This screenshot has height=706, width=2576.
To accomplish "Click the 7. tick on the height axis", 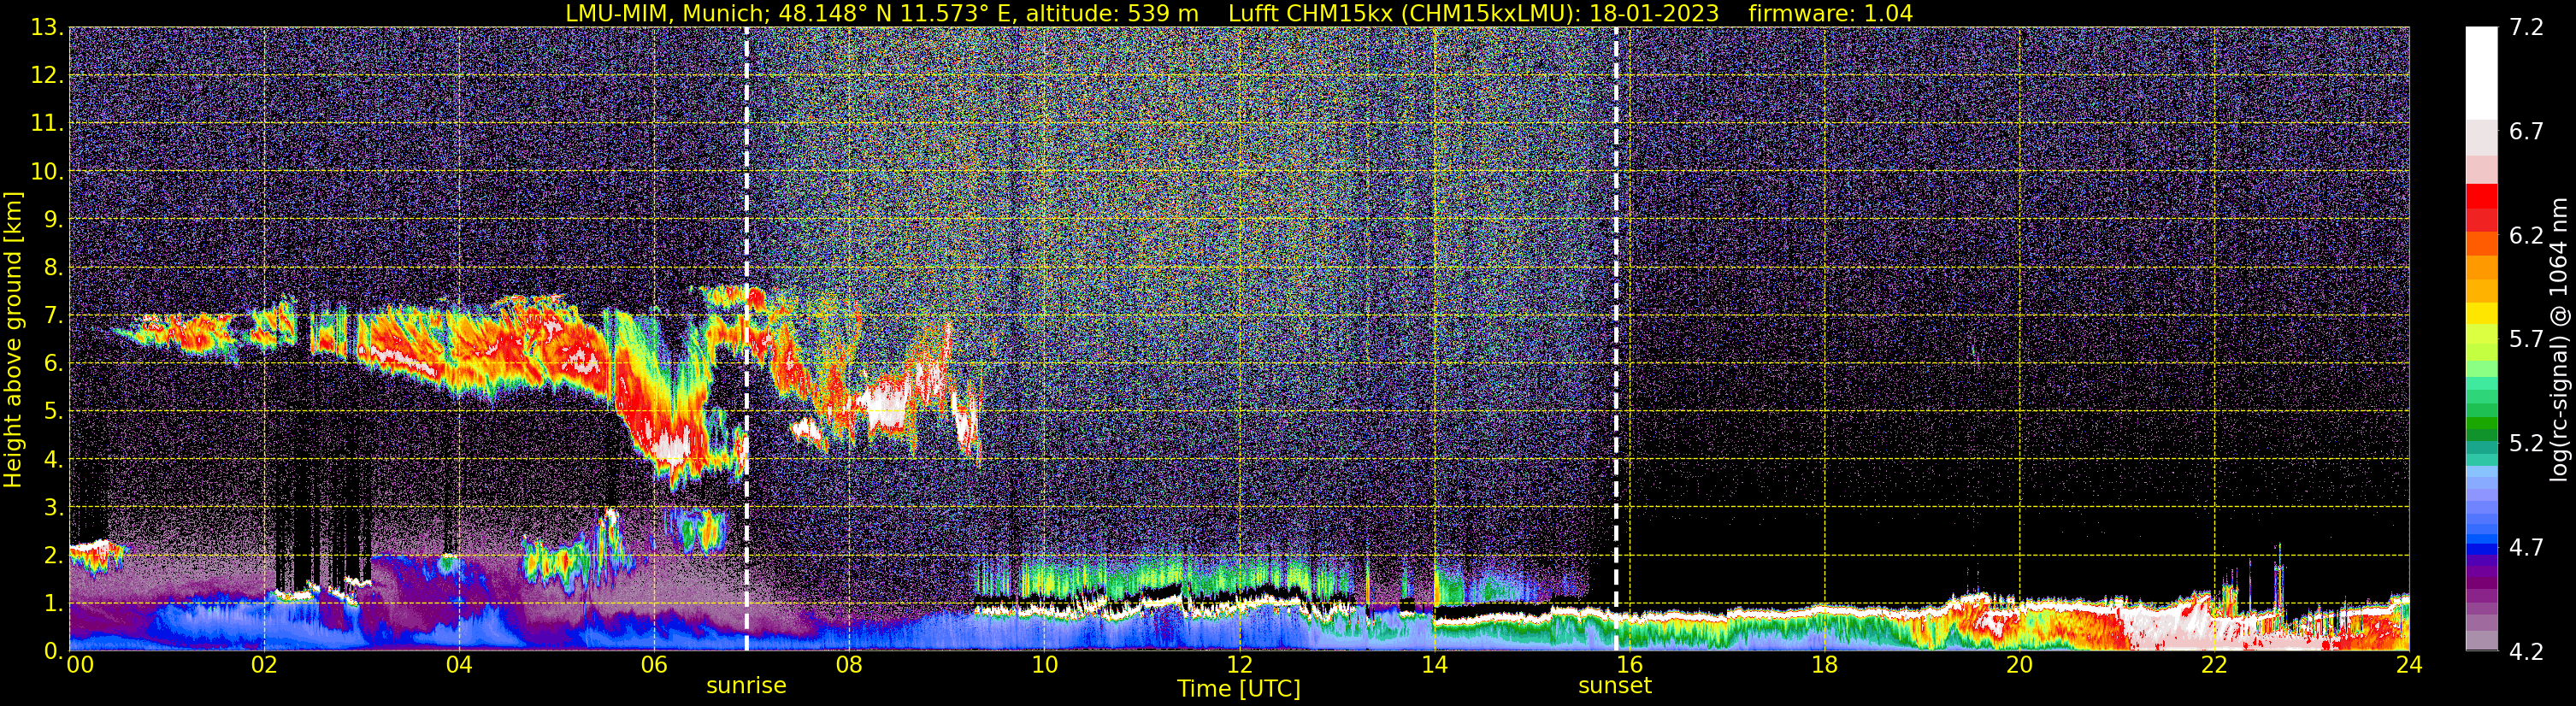I will tap(54, 315).
